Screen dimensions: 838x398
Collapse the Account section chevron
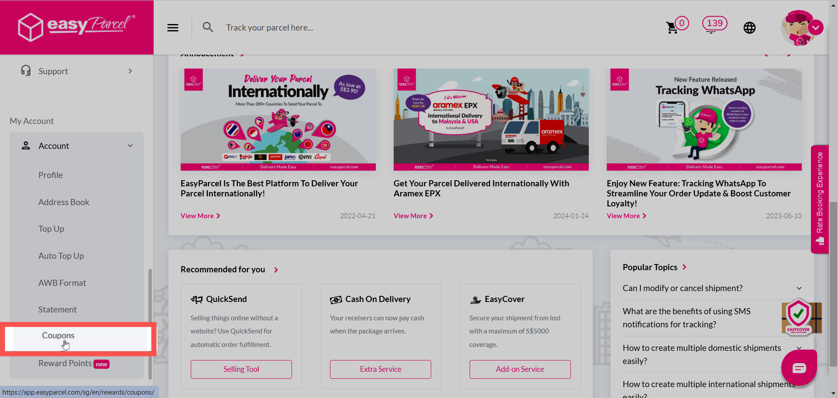coord(130,146)
